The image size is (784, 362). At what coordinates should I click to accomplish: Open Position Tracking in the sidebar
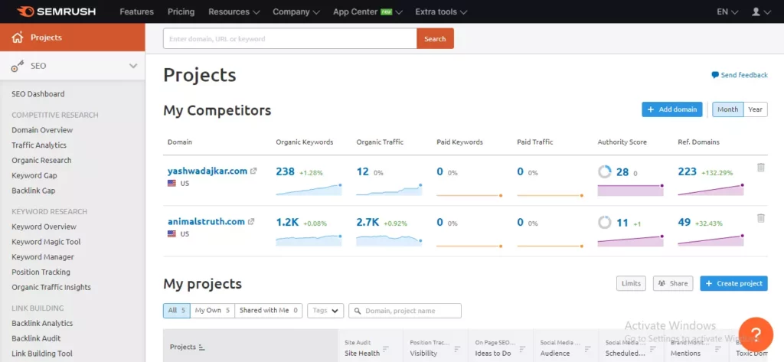pyautogui.click(x=41, y=272)
